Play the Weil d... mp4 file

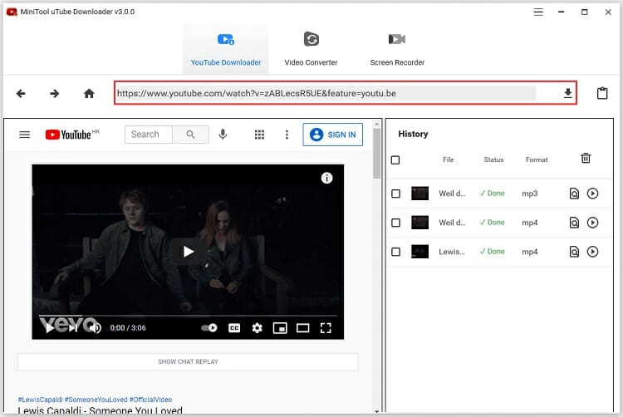coord(592,223)
